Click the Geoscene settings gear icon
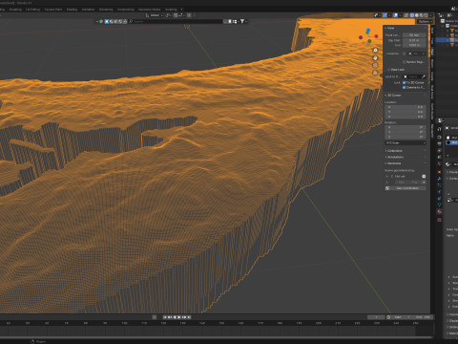Viewport: 458px width, 344px height. pos(424,176)
